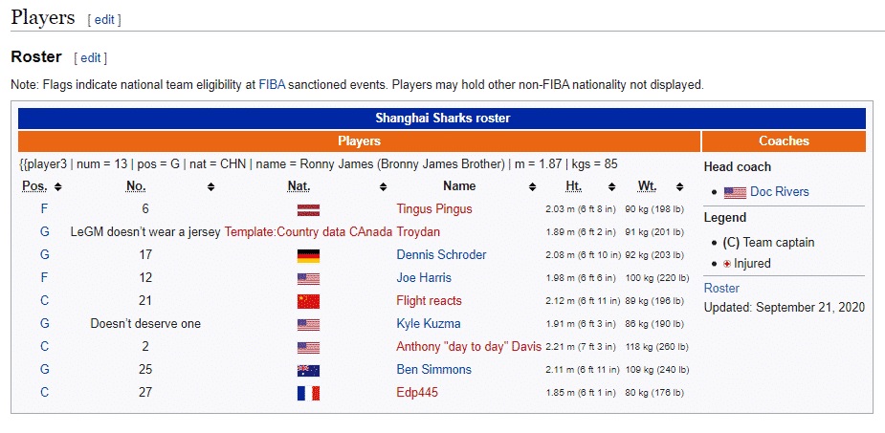Click the US flag beside Anthony Davis
This screenshot has width=885, height=433.
(x=308, y=348)
